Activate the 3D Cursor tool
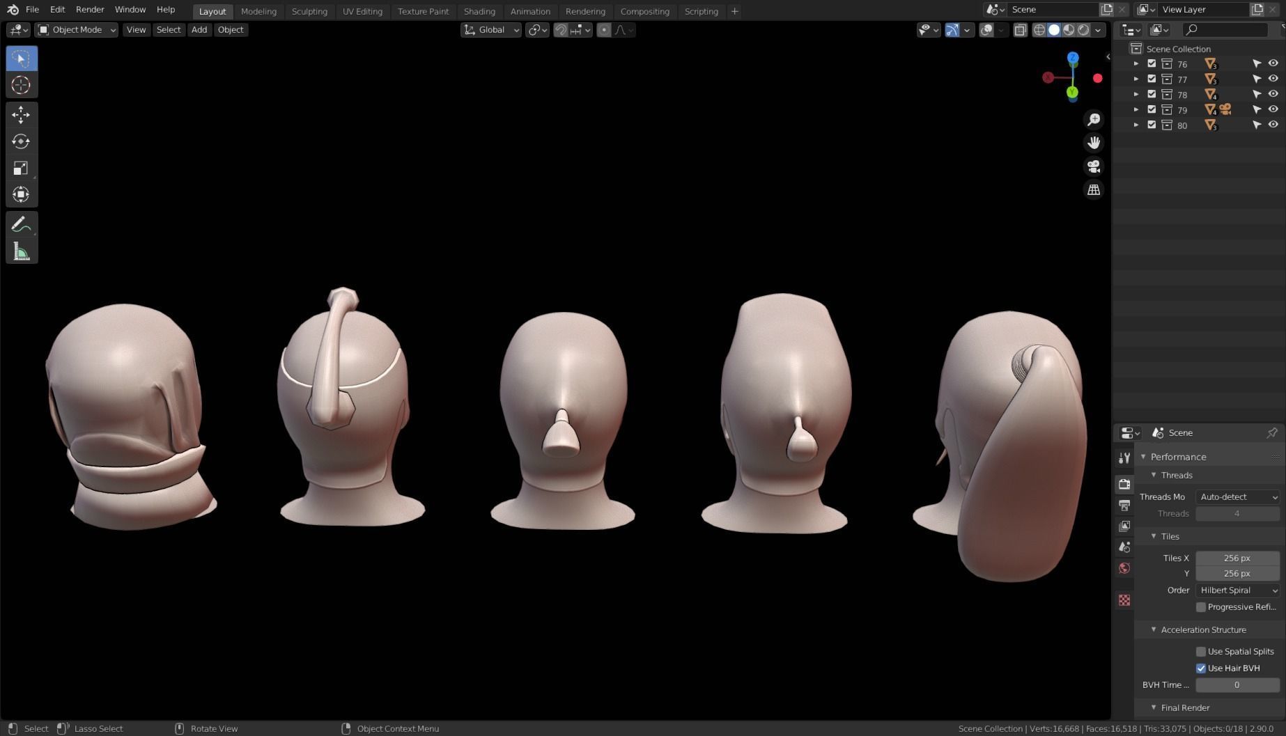The height and width of the screenshot is (736, 1286). [x=21, y=85]
